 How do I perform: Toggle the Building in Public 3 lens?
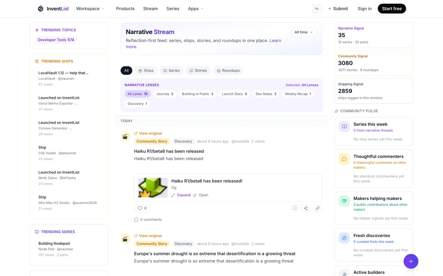(198, 94)
